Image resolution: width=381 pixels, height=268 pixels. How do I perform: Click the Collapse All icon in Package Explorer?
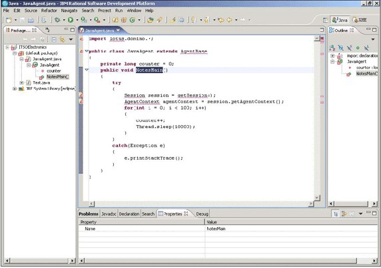click(54, 39)
